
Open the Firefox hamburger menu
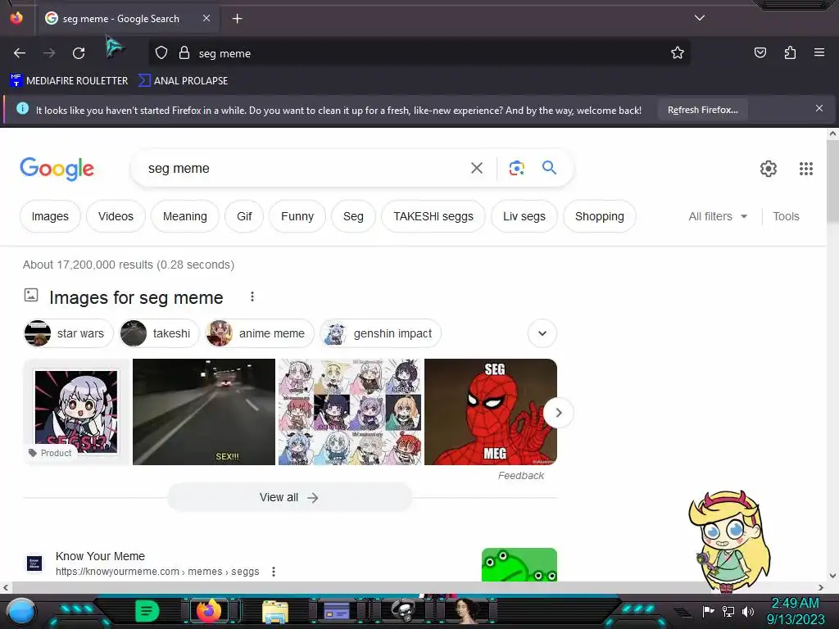click(x=819, y=52)
